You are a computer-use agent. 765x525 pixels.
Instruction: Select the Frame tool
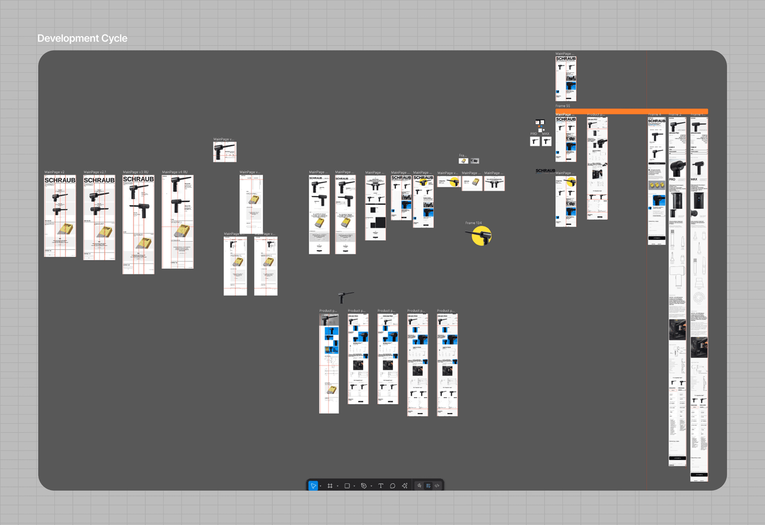pyautogui.click(x=330, y=486)
